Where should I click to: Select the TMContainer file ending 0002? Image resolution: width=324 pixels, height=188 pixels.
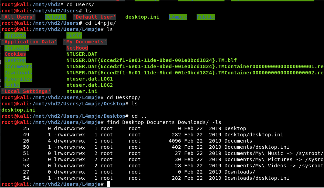[x=195, y=73]
